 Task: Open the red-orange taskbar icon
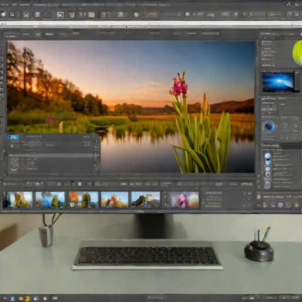coord(21,298)
